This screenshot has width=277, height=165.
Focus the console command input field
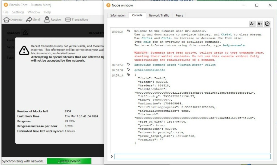coord(192,156)
